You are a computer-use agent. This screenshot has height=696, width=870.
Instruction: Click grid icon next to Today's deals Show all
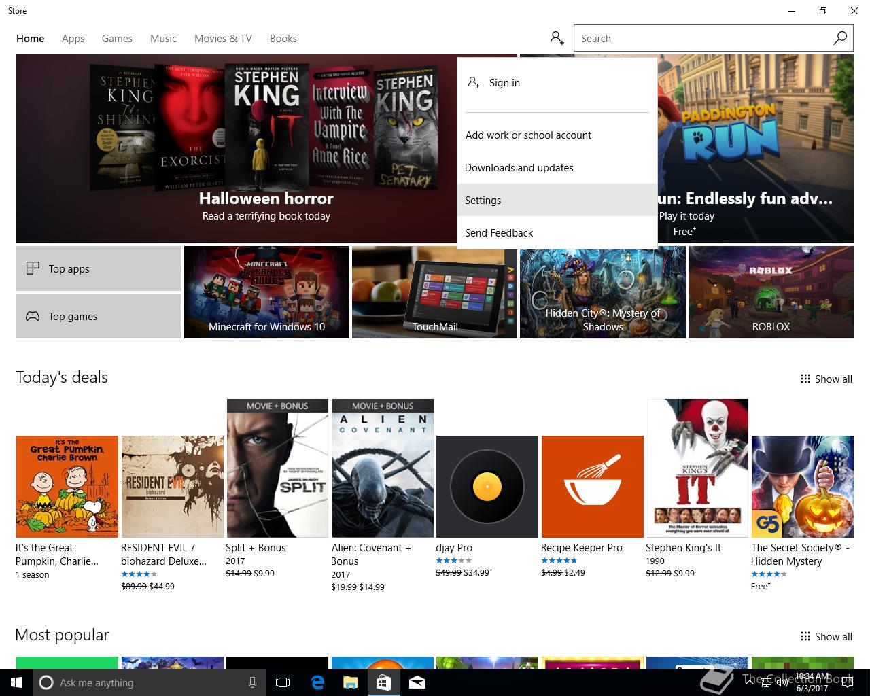tap(805, 379)
